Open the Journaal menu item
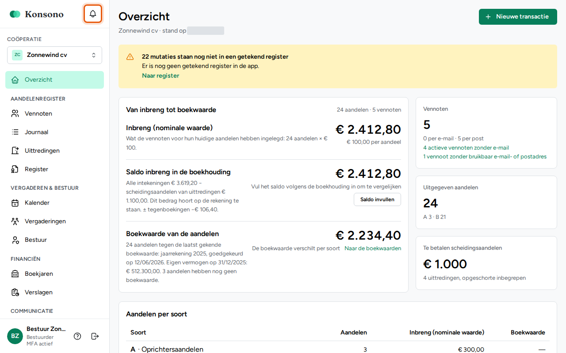566x353 pixels. (x=54, y=132)
